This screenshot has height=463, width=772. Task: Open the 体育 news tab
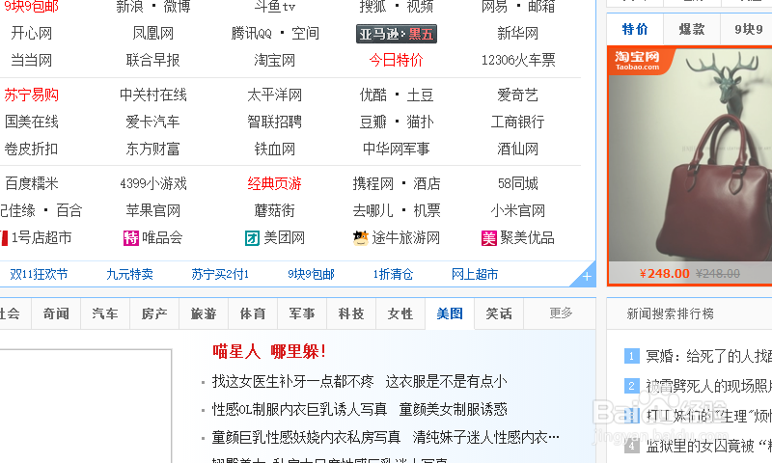point(253,313)
